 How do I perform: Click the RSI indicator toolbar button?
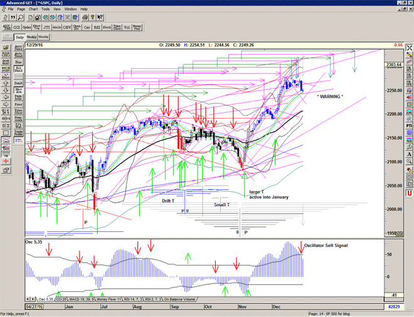[x=97, y=27]
